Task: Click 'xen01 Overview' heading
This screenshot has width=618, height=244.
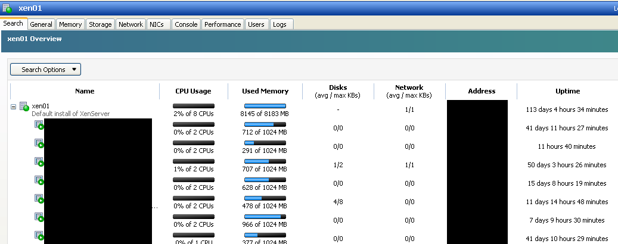Action: click(x=35, y=39)
